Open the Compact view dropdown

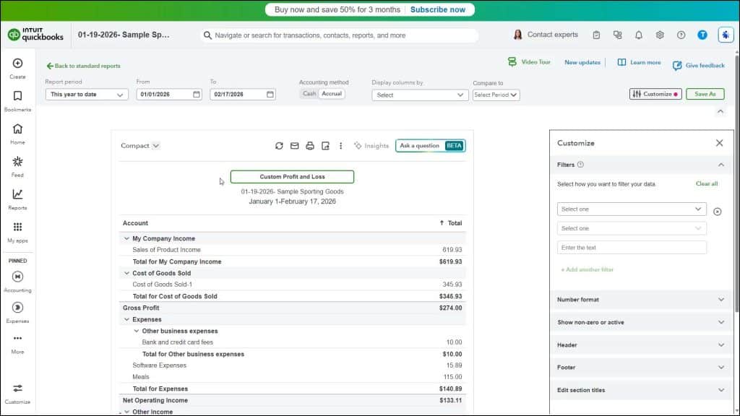click(x=139, y=145)
